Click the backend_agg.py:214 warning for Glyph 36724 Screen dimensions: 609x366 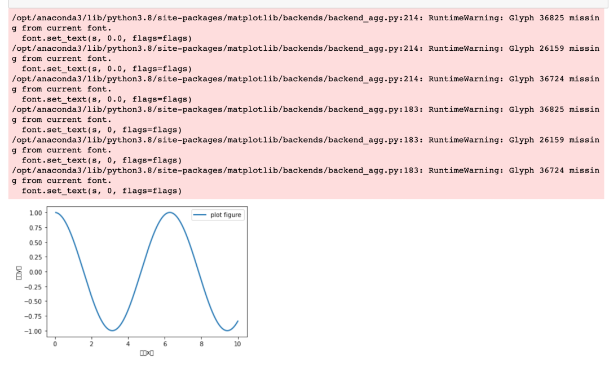[306, 89]
